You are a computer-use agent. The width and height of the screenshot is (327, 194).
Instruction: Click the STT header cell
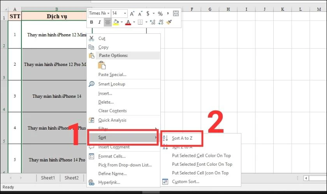tap(15, 16)
